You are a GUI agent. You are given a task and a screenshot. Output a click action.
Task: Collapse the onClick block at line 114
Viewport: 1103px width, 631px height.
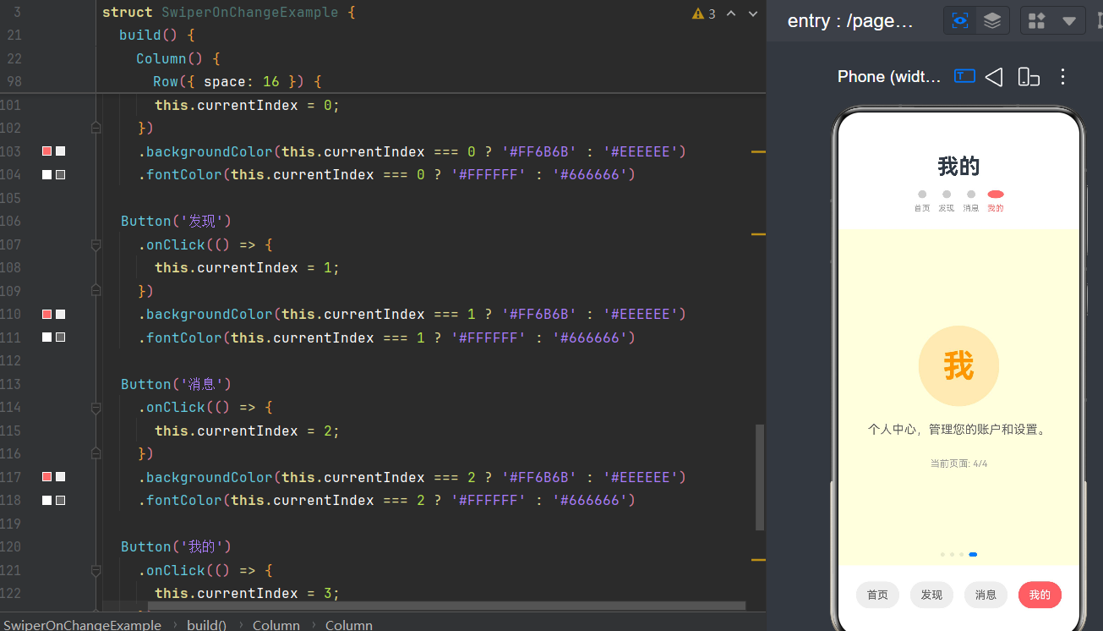(x=96, y=407)
